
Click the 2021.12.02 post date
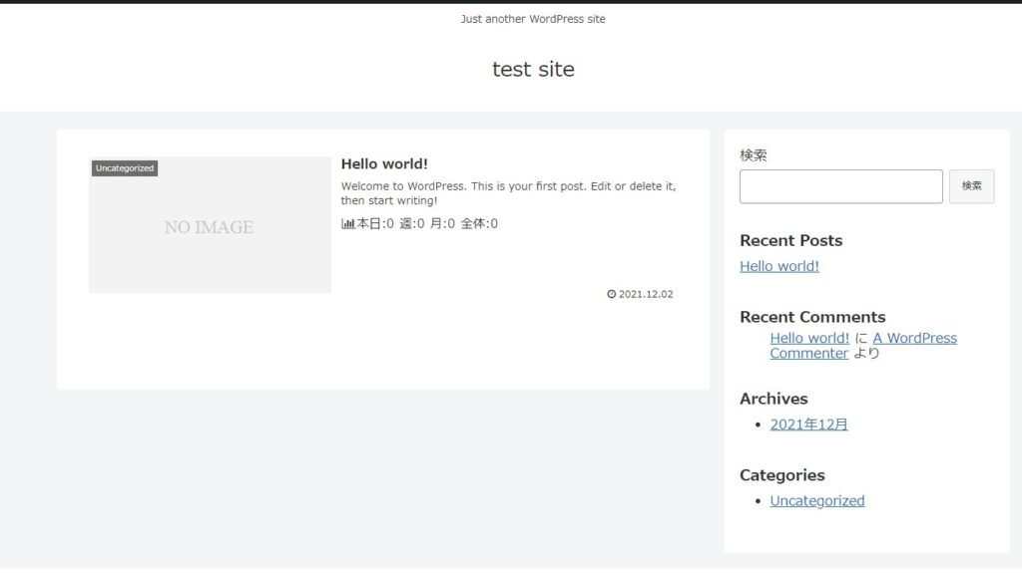[x=646, y=294]
